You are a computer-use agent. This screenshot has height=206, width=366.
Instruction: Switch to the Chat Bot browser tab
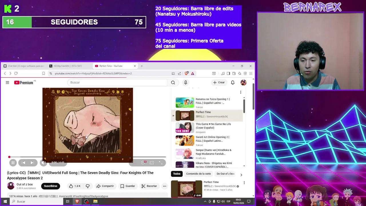[24, 66]
